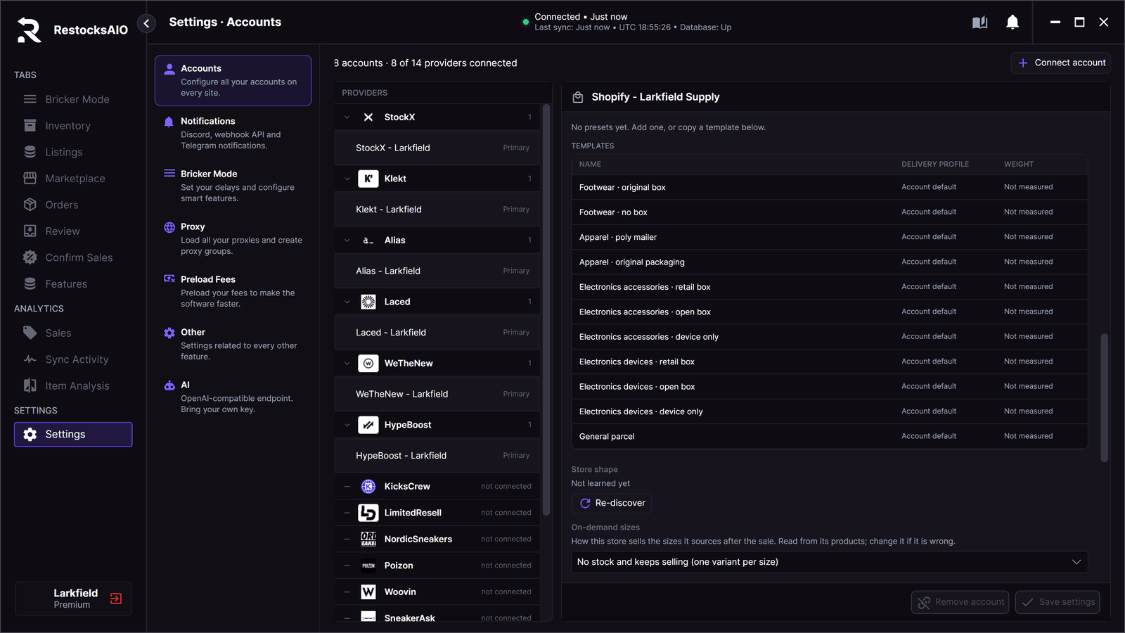Image resolution: width=1125 pixels, height=633 pixels.
Task: Open the Proxy settings section
Action: (x=233, y=238)
